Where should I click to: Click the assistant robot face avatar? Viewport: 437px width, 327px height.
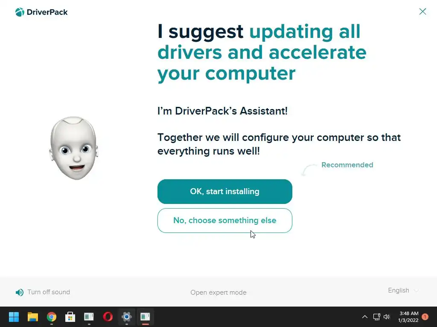[x=74, y=148]
